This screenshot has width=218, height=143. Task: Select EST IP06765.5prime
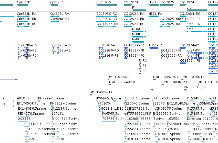[114, 119]
